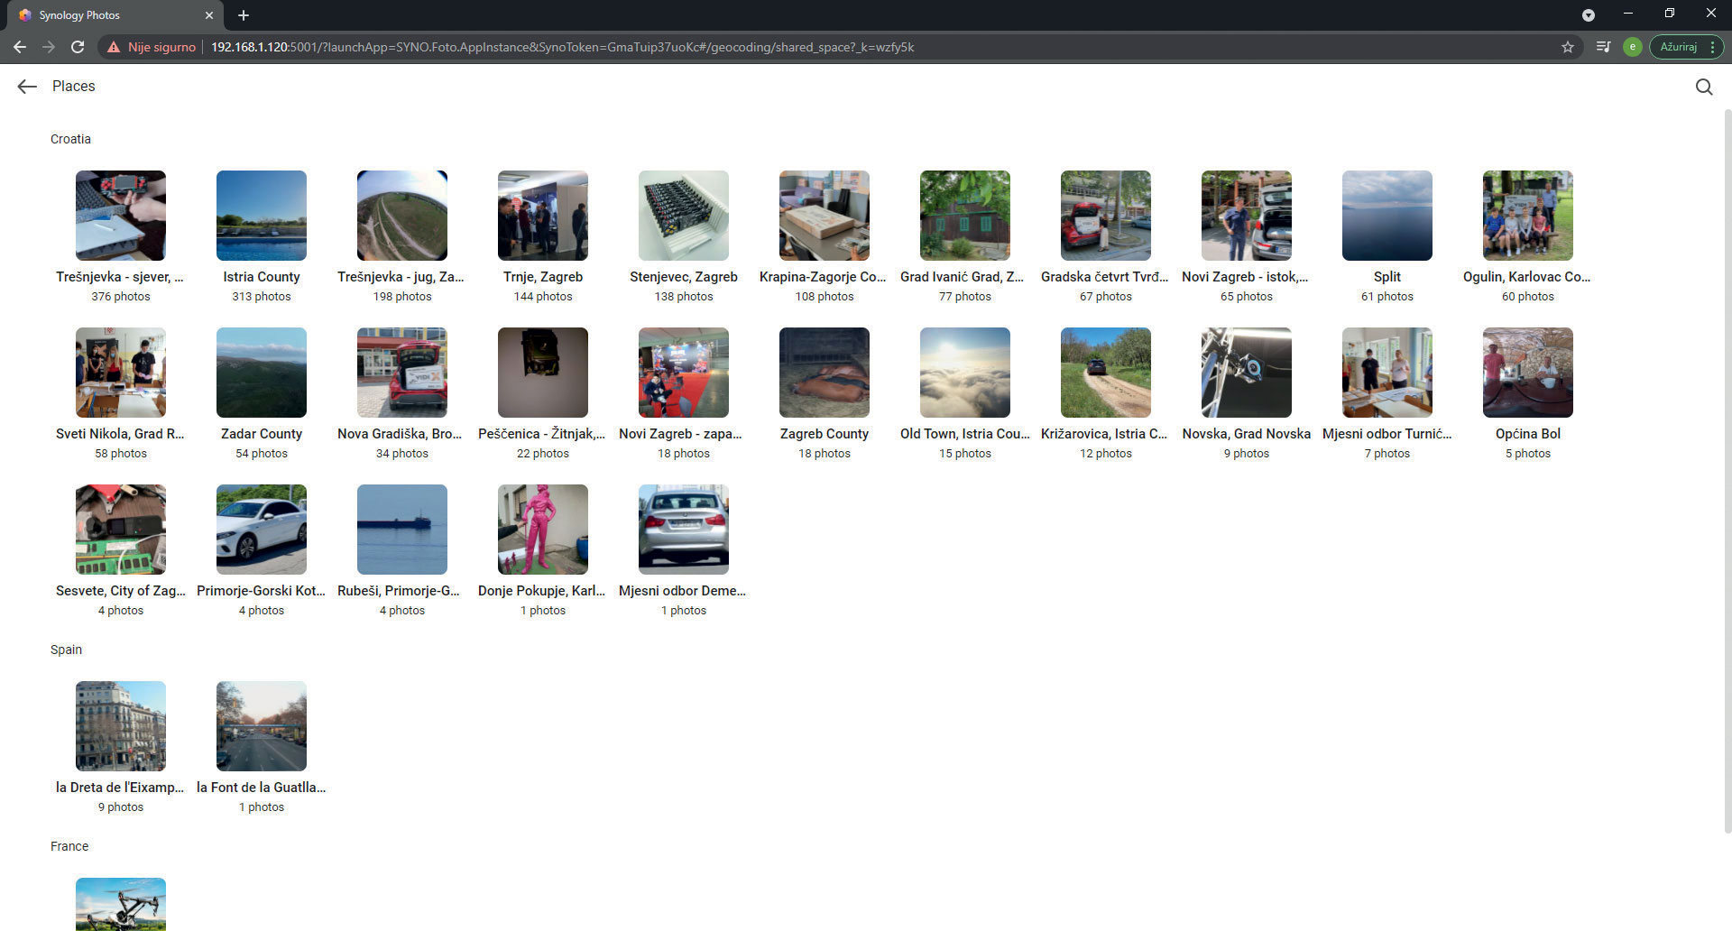Close the Synology Photos tab

(x=209, y=15)
